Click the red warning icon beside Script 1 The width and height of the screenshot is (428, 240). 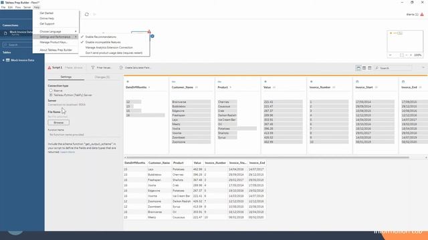pyautogui.click(x=49, y=67)
